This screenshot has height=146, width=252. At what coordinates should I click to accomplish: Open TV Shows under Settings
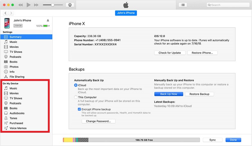(26, 52)
